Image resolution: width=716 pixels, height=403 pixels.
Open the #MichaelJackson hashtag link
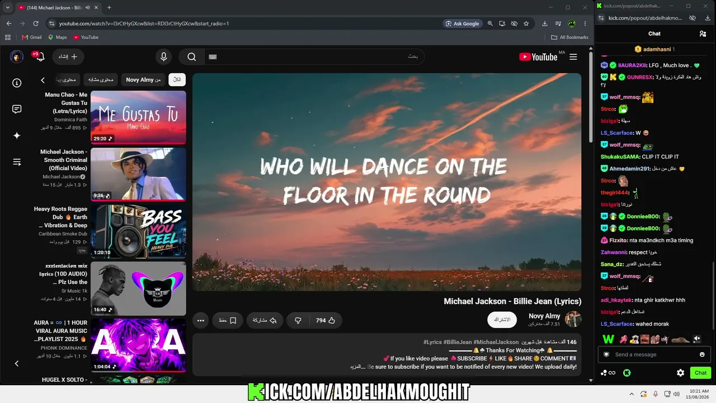496,342
